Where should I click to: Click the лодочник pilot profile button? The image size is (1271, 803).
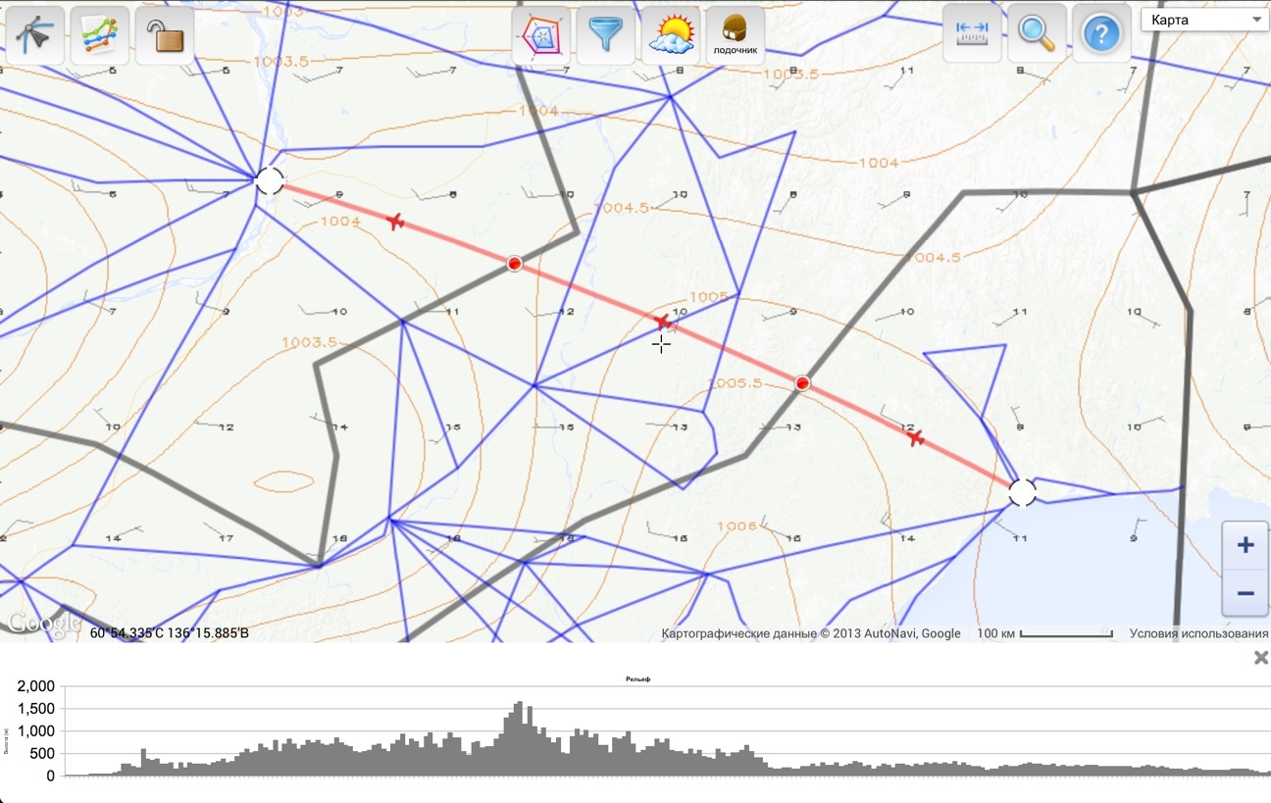click(735, 35)
